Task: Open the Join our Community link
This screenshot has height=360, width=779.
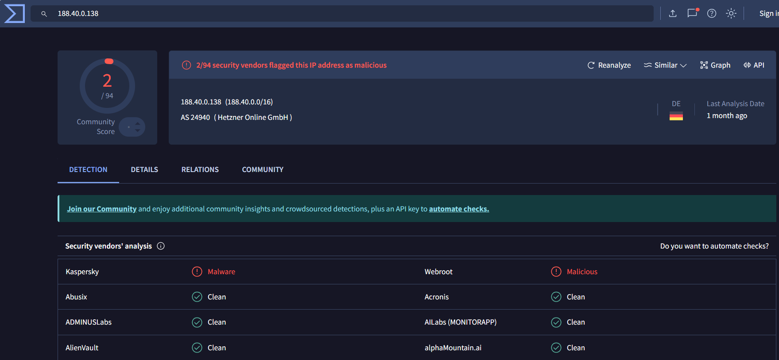Action: 102,209
